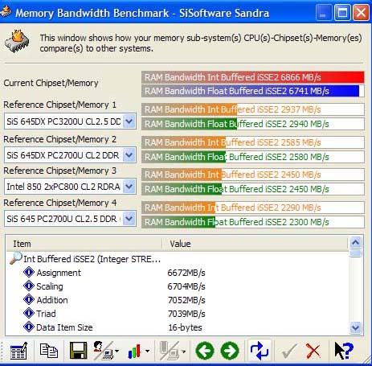Cancel with the red X icon
372x366 pixels.
tap(313, 351)
